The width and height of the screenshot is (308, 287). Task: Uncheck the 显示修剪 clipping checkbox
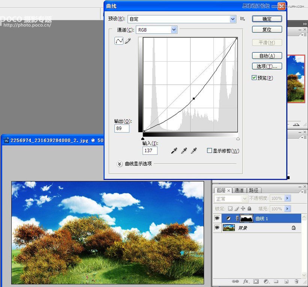click(209, 150)
